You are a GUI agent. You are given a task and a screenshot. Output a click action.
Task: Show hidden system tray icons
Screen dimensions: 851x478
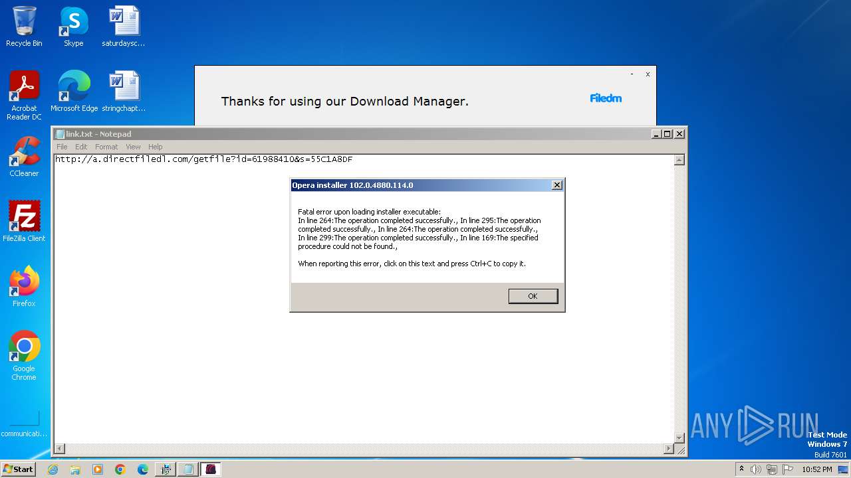pos(741,469)
